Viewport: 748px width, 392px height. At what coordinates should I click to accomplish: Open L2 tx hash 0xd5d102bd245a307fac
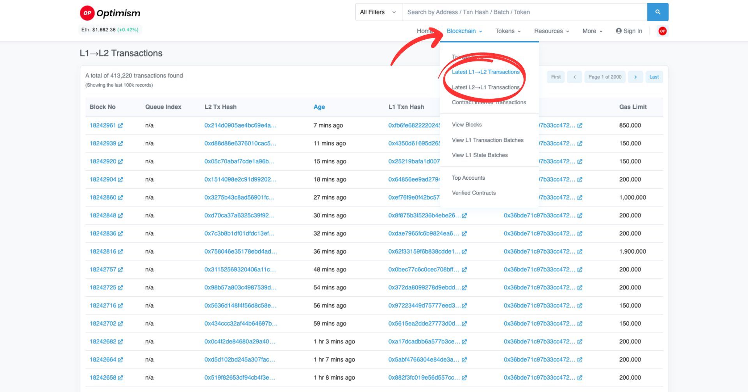(240, 359)
